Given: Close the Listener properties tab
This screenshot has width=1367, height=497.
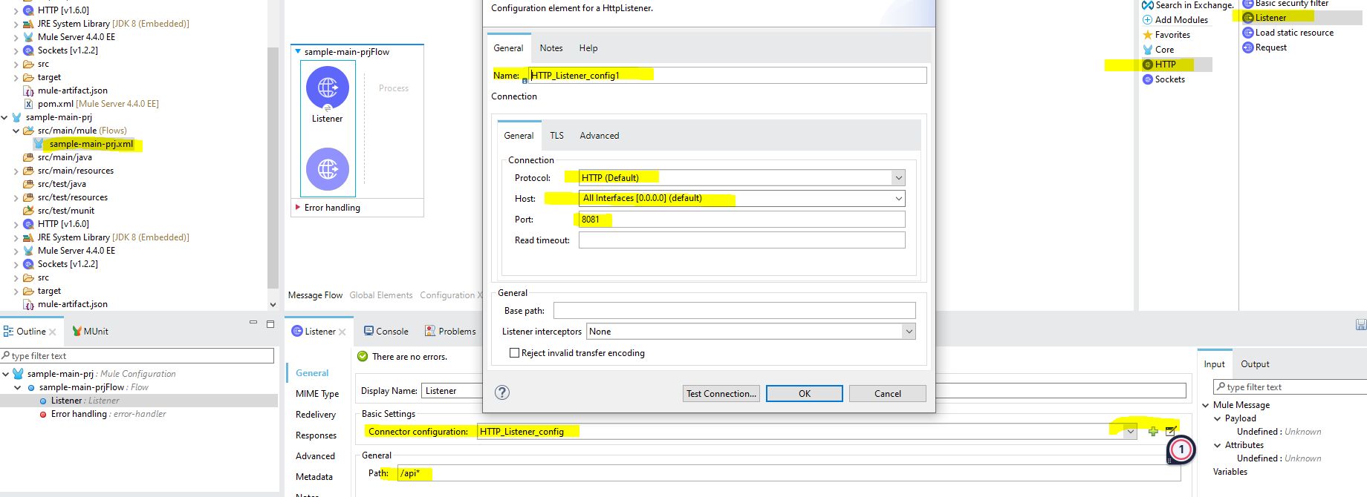Looking at the screenshot, I should click(342, 332).
